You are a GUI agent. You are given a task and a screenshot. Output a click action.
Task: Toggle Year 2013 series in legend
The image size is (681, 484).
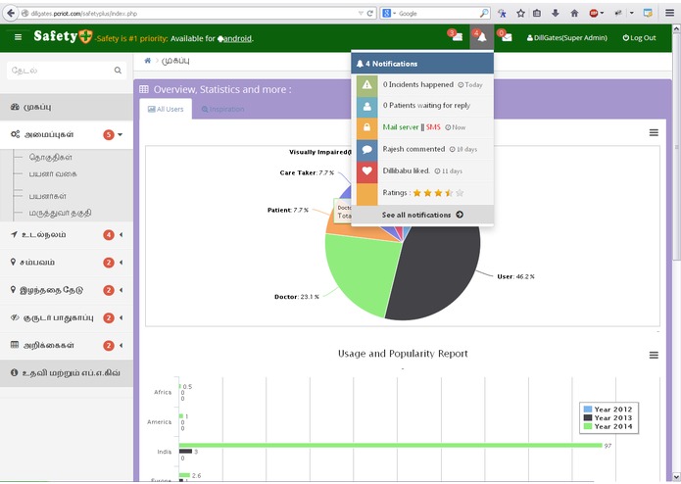[x=608, y=417]
